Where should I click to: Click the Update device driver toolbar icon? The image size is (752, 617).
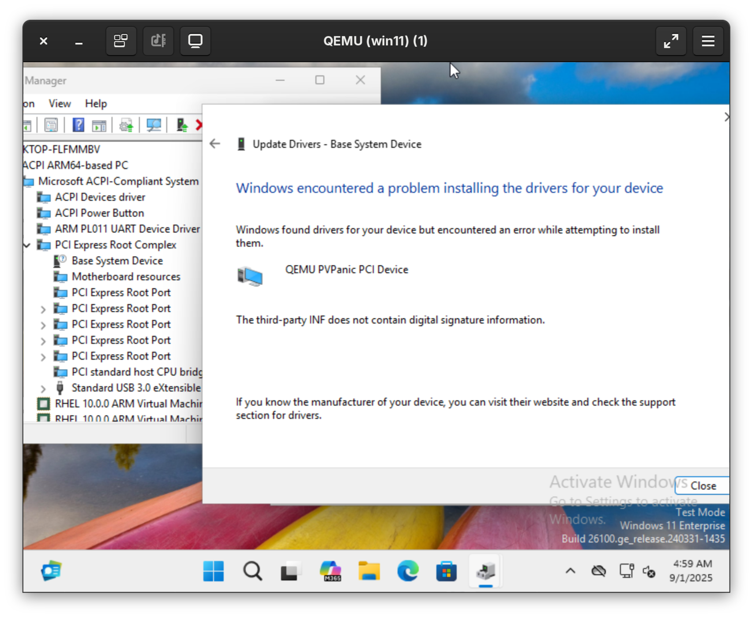tap(126, 126)
